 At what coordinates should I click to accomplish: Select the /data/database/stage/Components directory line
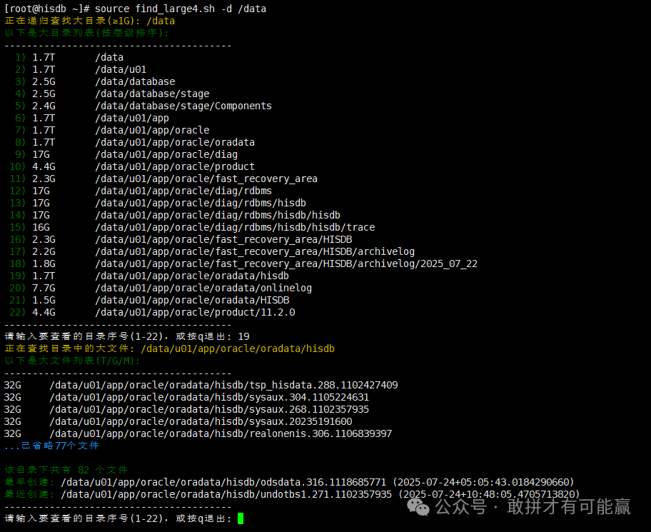[183, 106]
